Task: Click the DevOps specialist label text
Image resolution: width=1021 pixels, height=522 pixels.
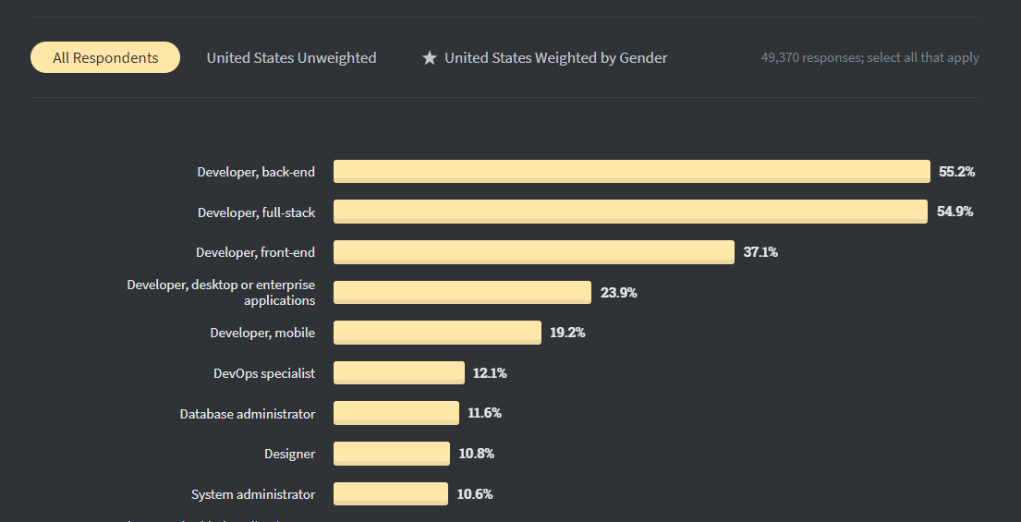Action: pos(264,373)
